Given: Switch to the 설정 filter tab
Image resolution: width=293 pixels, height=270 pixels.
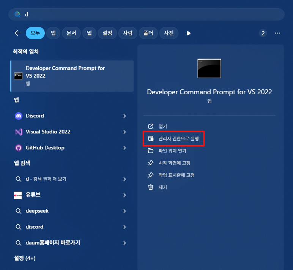Looking at the screenshot, I should click(x=107, y=33).
